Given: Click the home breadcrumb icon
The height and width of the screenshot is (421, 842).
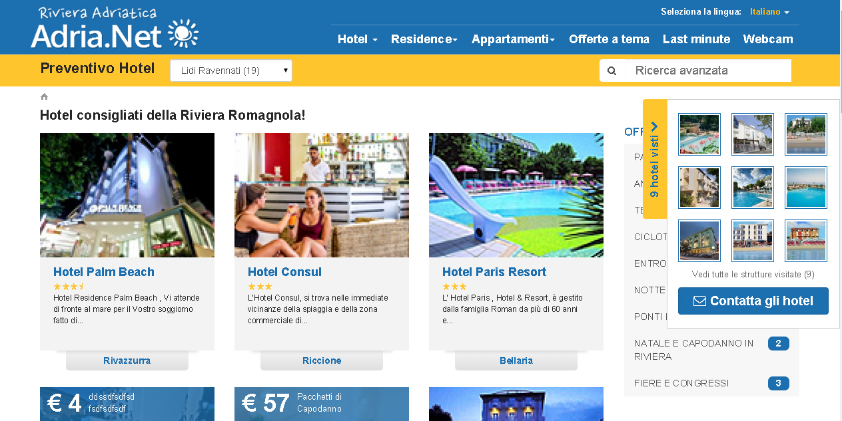Looking at the screenshot, I should pos(44,97).
